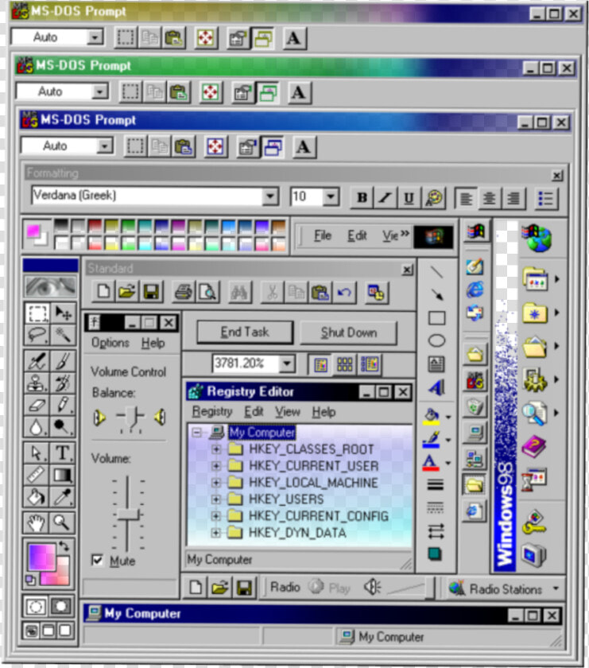Click the Find binoculars icon
This screenshot has width=589, height=668.
(x=239, y=293)
